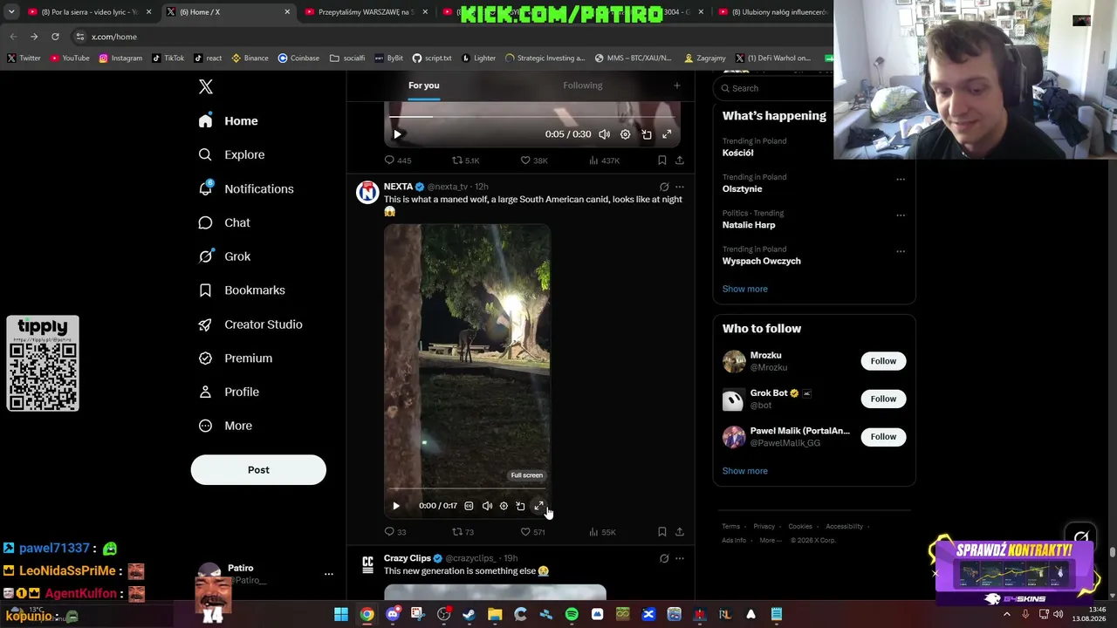Show more trending topics
Screen dimensions: 1117x628
[745, 289]
